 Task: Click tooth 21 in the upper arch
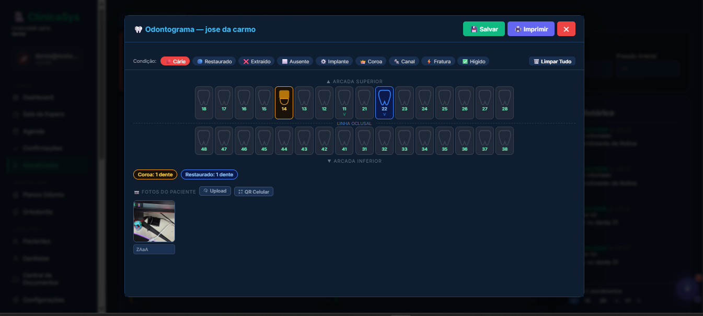tap(364, 103)
